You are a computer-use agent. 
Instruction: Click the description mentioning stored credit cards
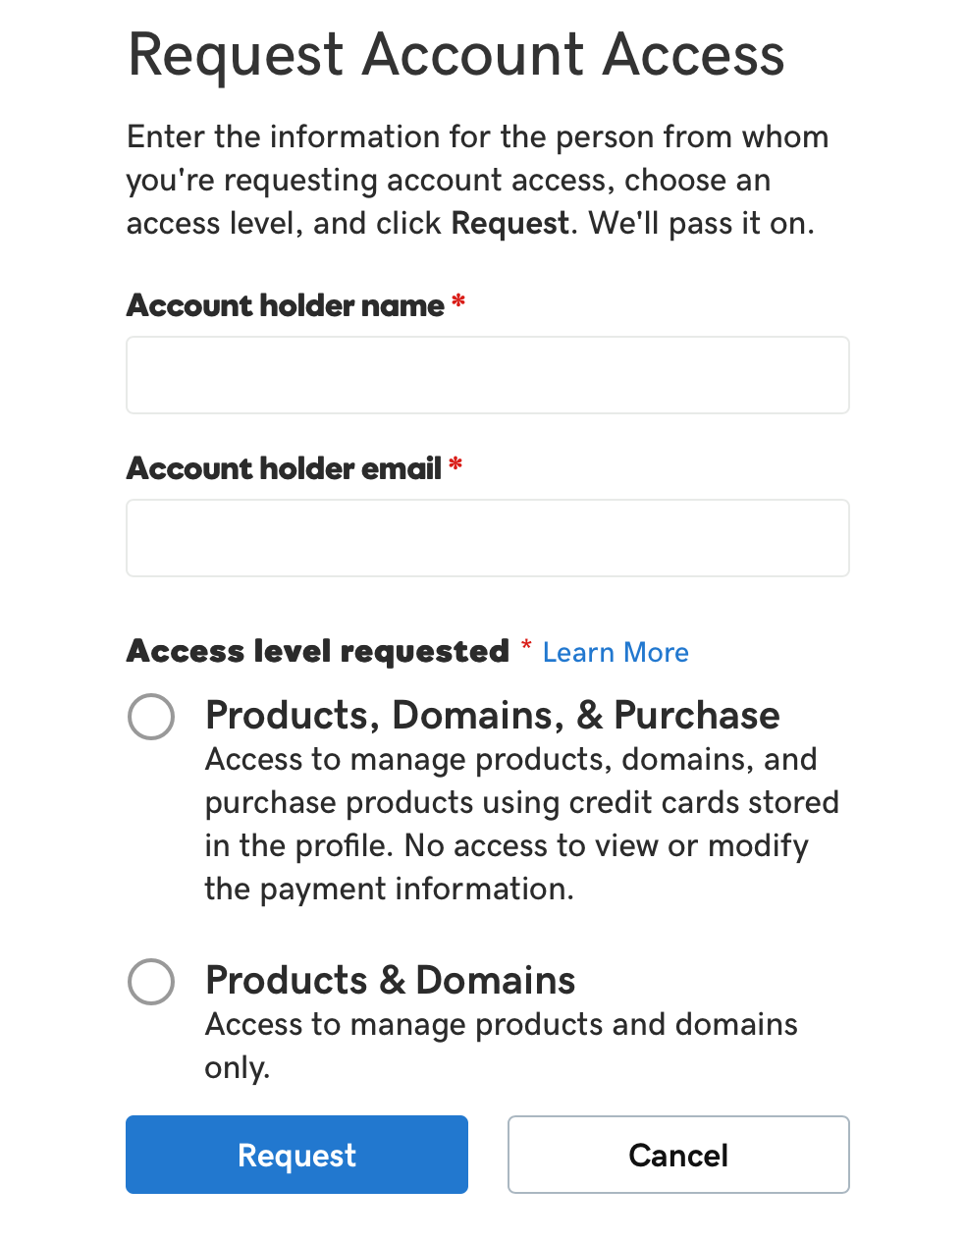pos(520,824)
